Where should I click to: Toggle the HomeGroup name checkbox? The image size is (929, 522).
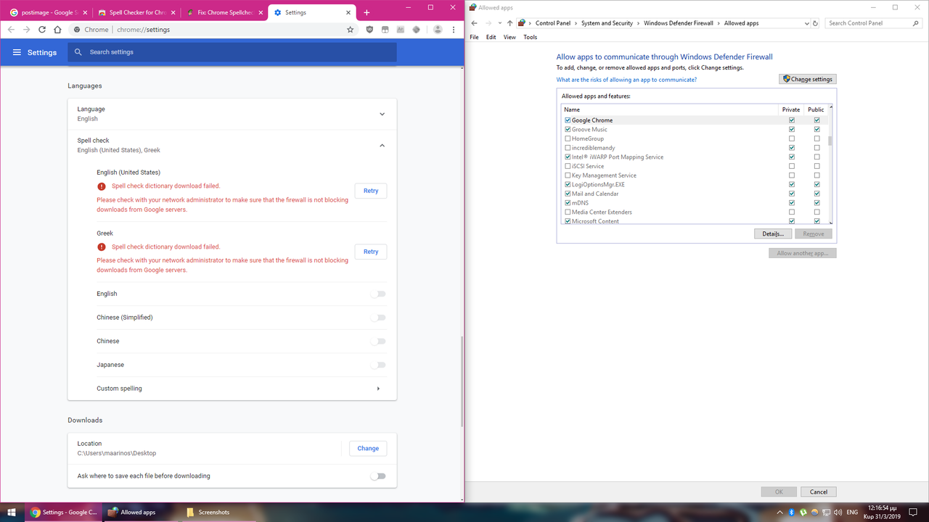coord(568,138)
